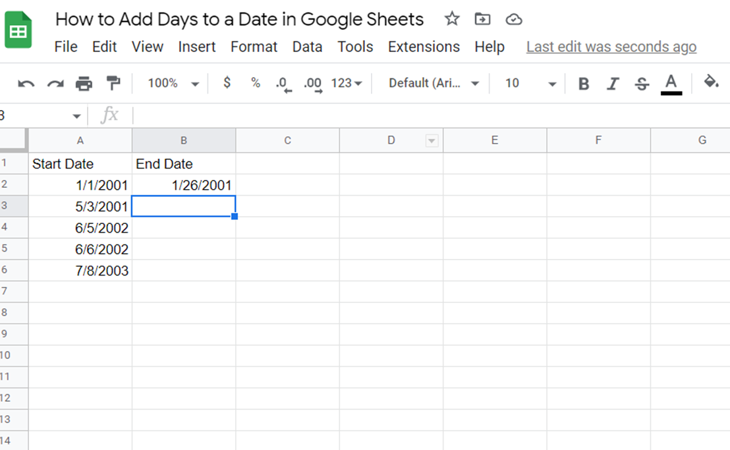The width and height of the screenshot is (730, 450).
Task: Open the zoom 100% dropdown
Action: point(173,83)
